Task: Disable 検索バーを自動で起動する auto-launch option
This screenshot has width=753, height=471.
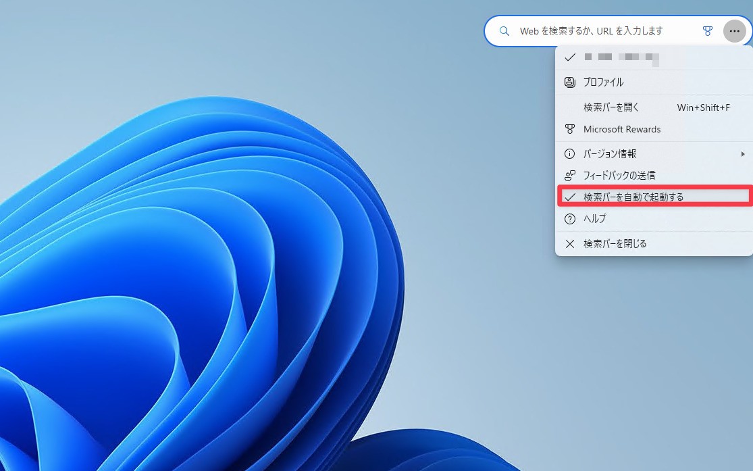Action: pyautogui.click(x=633, y=197)
